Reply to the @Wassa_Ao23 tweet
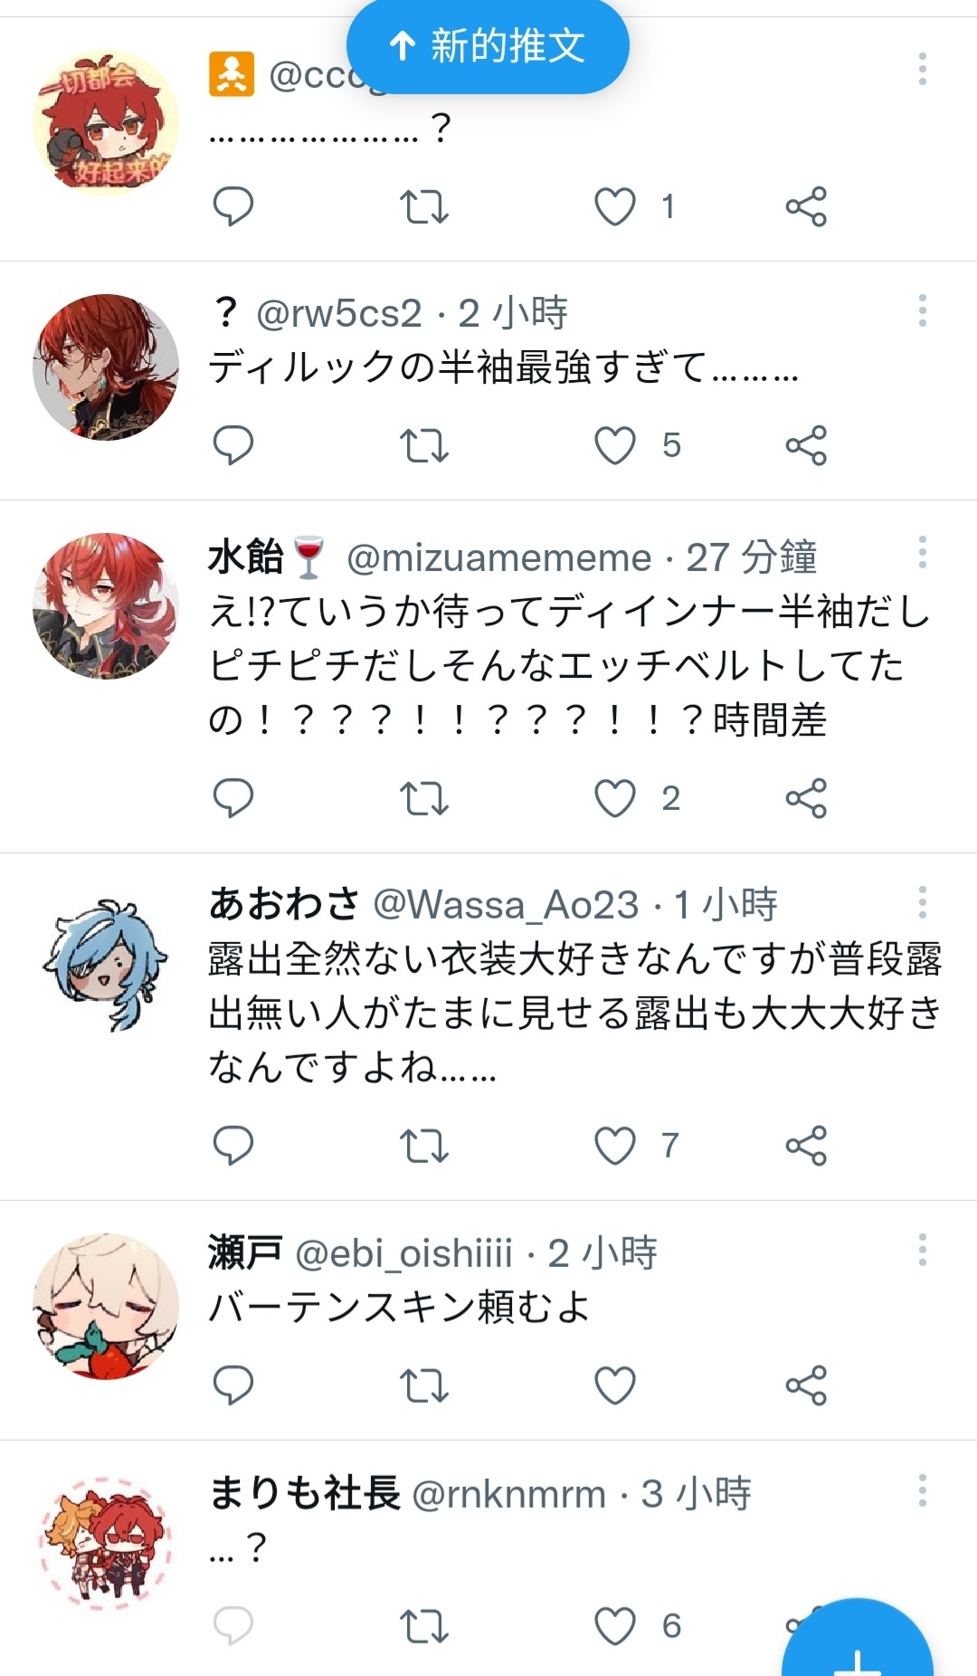977x1676 pixels. [x=232, y=1146]
